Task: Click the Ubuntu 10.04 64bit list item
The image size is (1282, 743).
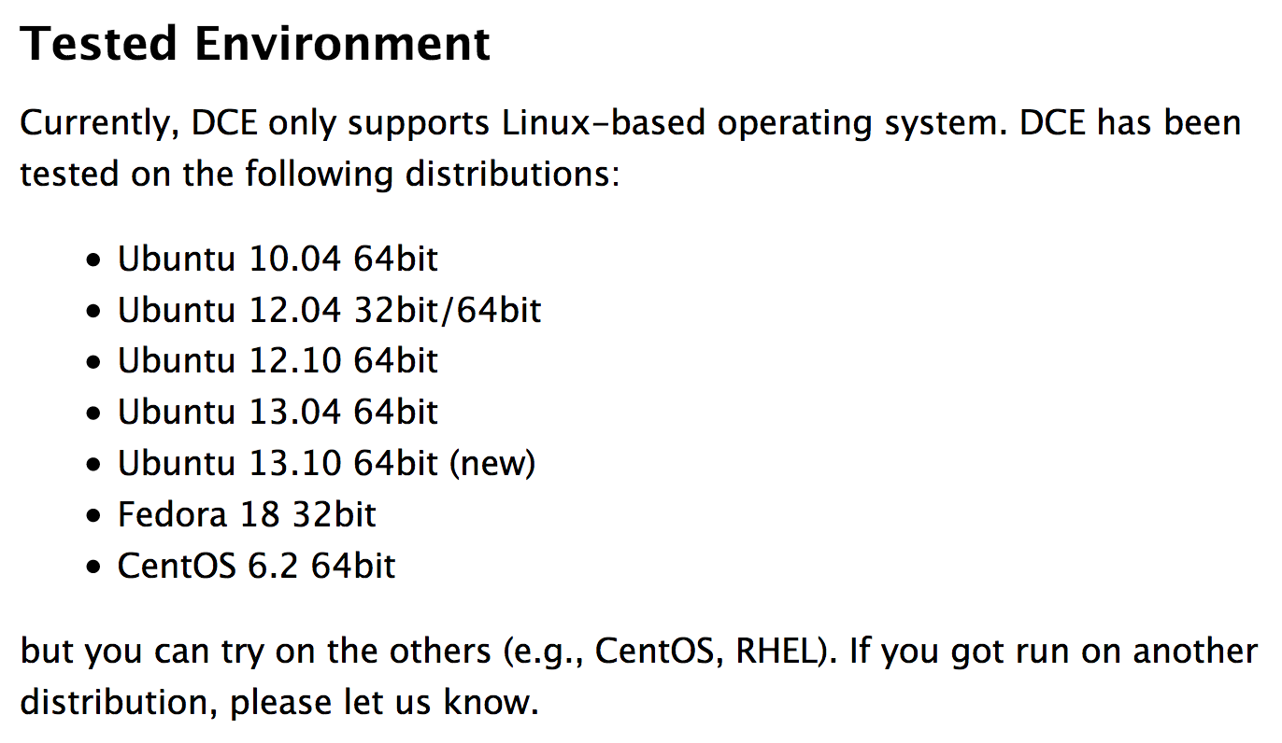Action: (278, 259)
